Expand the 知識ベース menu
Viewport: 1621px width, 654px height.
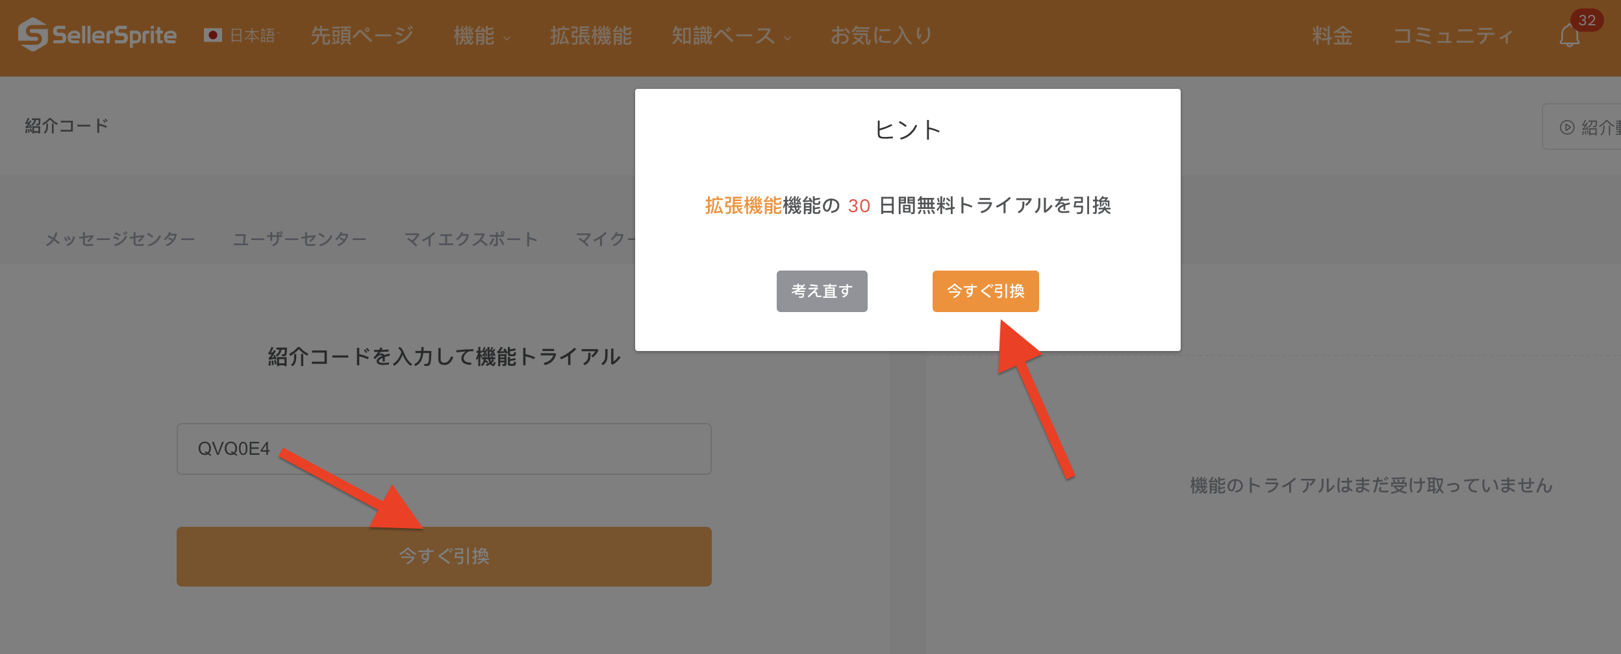pos(731,36)
